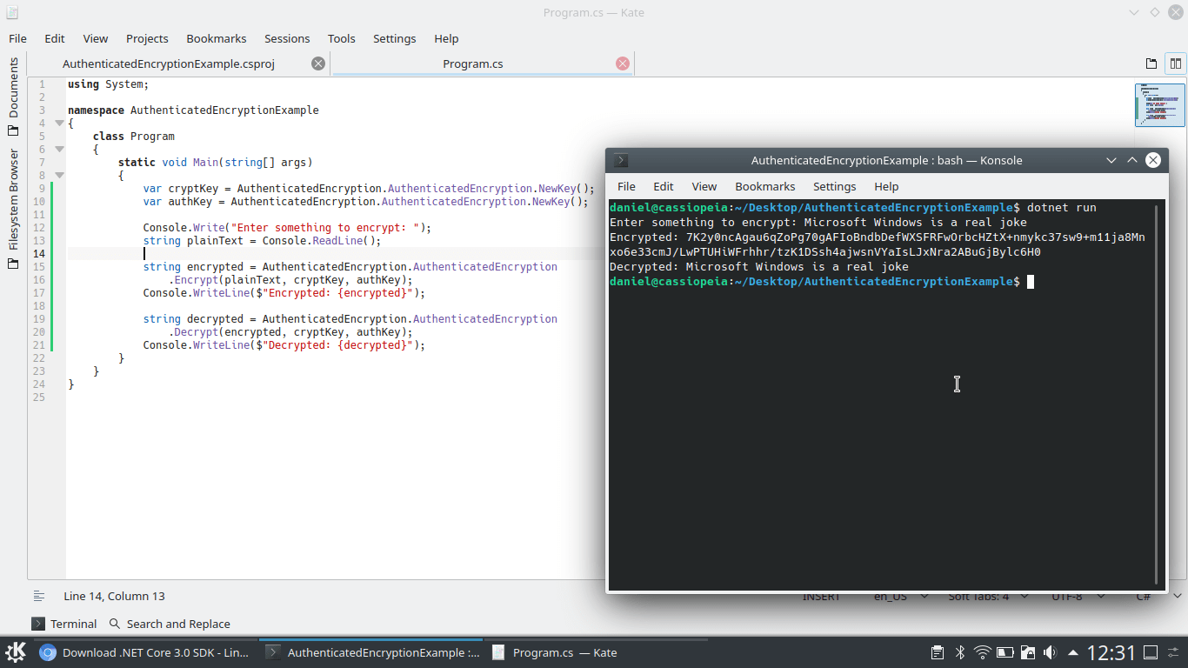Open the Documents sidebar panel
This screenshot has width=1188, height=668.
12,93
